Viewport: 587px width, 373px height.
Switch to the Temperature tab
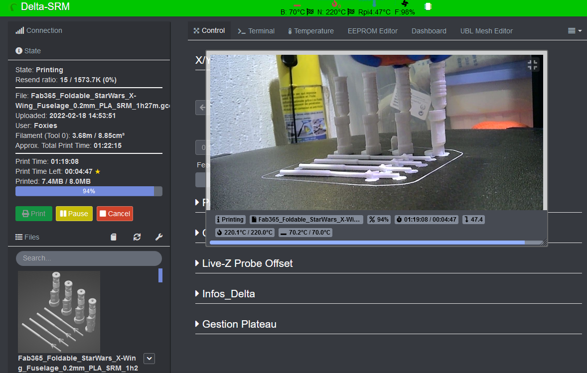tap(310, 31)
